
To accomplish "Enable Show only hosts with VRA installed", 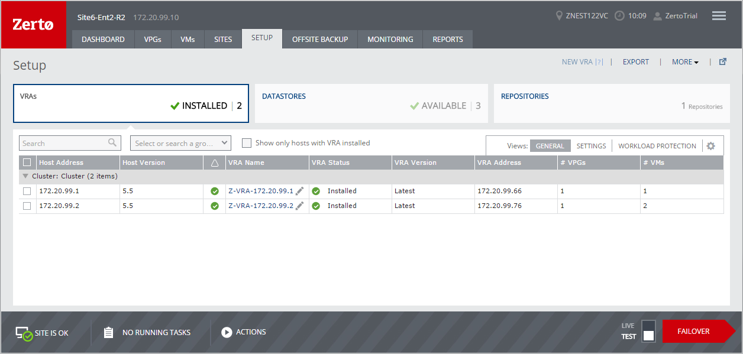I will 247,143.
